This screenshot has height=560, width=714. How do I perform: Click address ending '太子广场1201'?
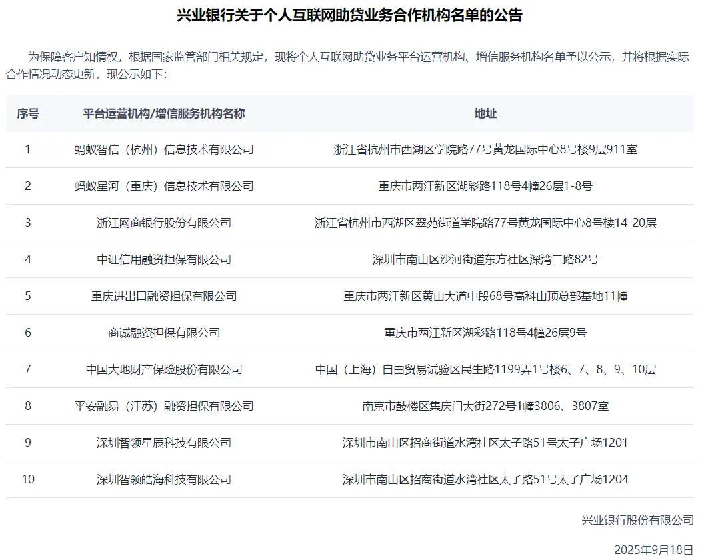click(485, 443)
